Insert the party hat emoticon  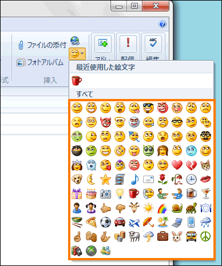134,136
